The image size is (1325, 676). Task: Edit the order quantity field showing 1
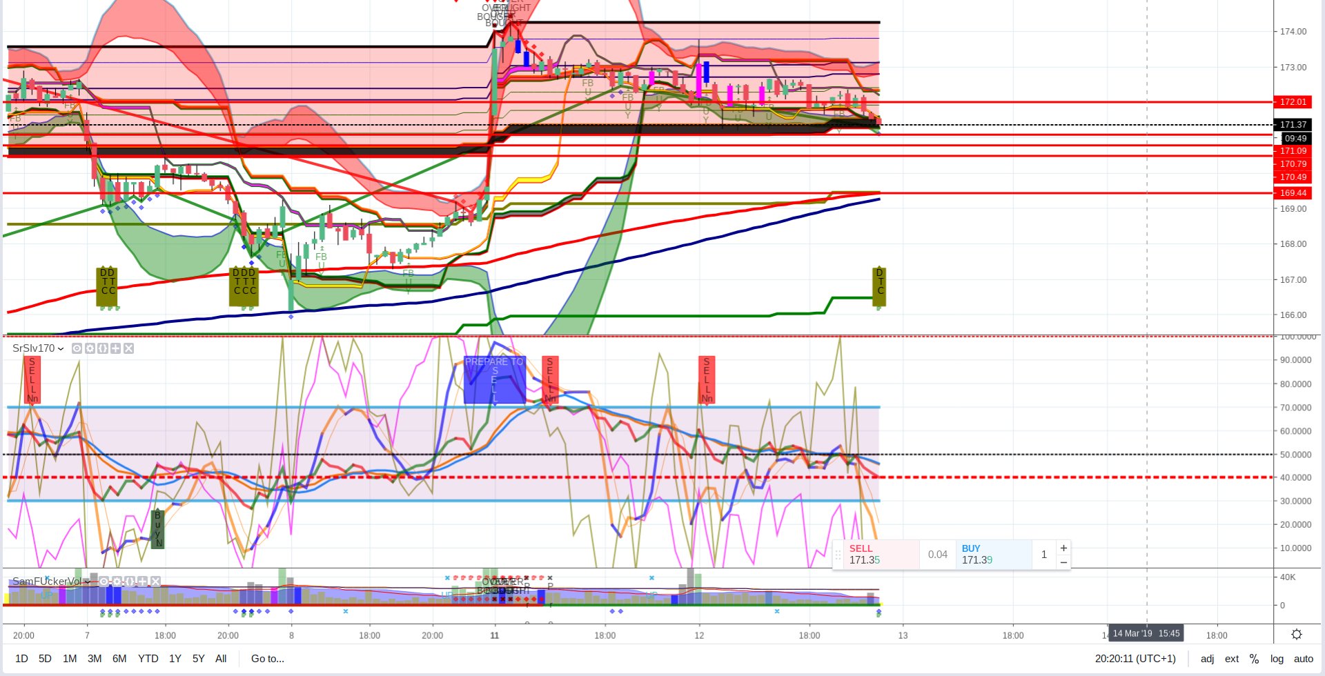pyautogui.click(x=1044, y=555)
